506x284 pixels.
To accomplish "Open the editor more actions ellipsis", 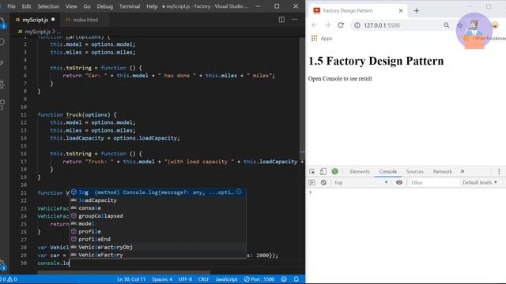I will tap(295, 20).
